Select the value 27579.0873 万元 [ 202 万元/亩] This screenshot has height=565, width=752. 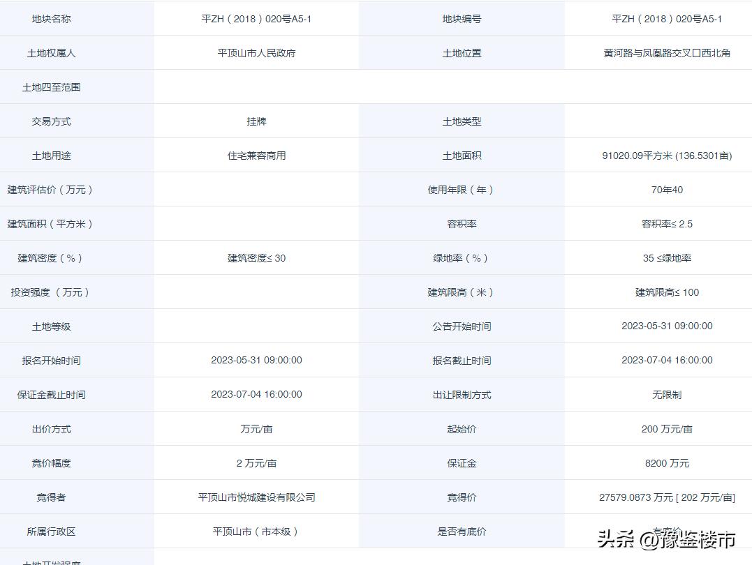[667, 497]
